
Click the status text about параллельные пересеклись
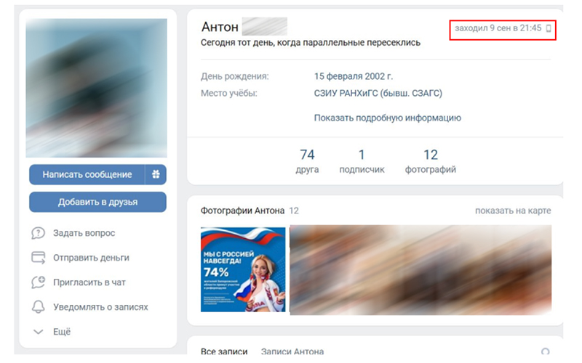coord(311,43)
